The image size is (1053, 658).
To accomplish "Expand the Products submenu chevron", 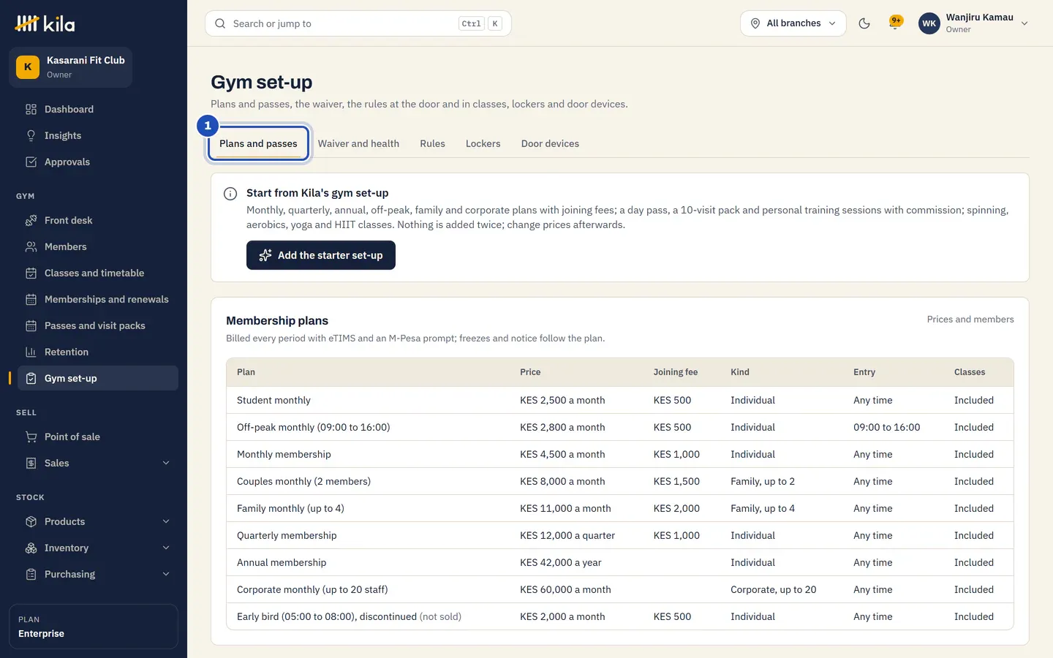I will pyautogui.click(x=166, y=521).
